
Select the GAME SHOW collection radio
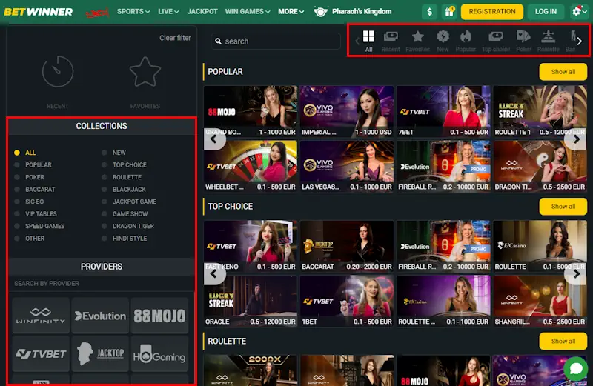point(104,214)
